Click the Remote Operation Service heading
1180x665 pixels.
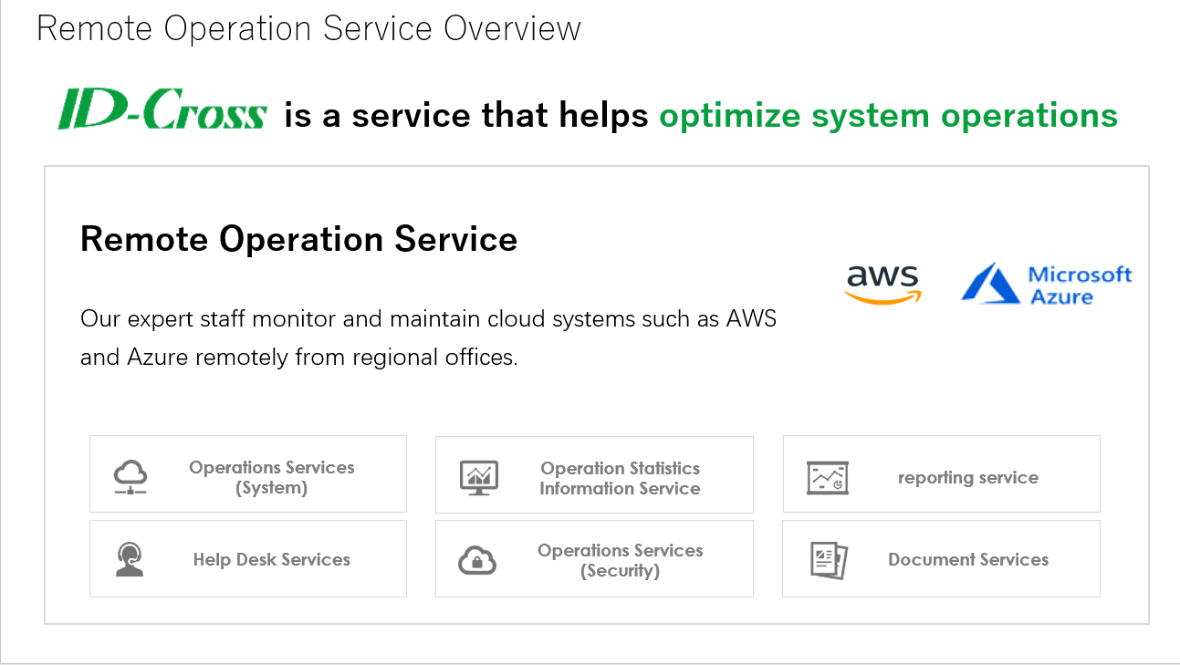coord(299,239)
